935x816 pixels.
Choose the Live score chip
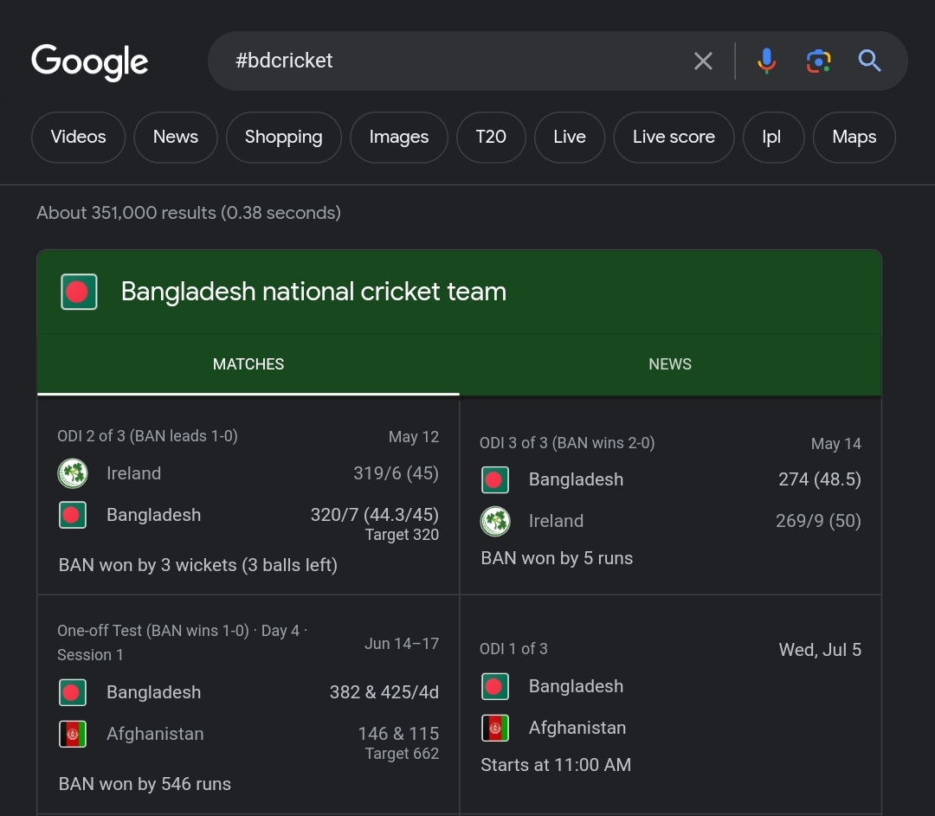click(674, 137)
